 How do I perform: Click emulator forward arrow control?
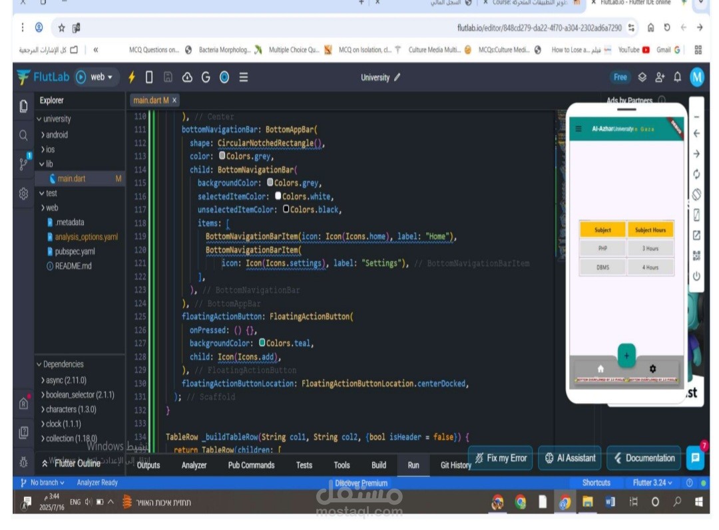point(696,154)
